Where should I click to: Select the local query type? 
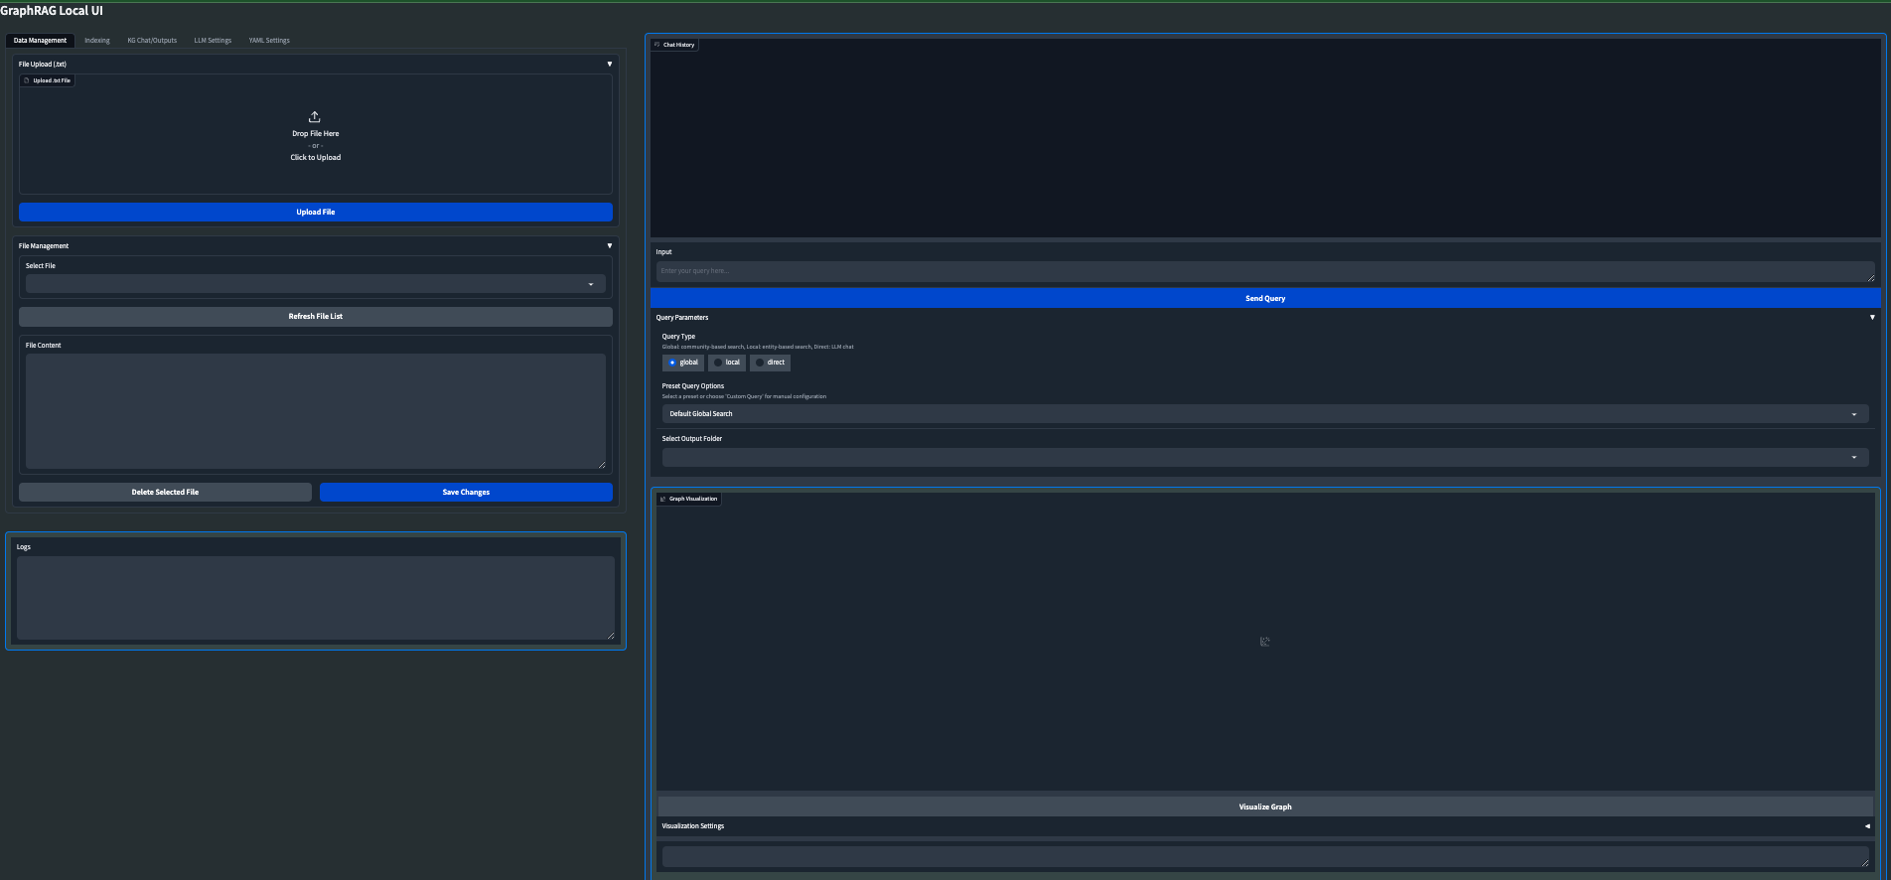tap(718, 363)
